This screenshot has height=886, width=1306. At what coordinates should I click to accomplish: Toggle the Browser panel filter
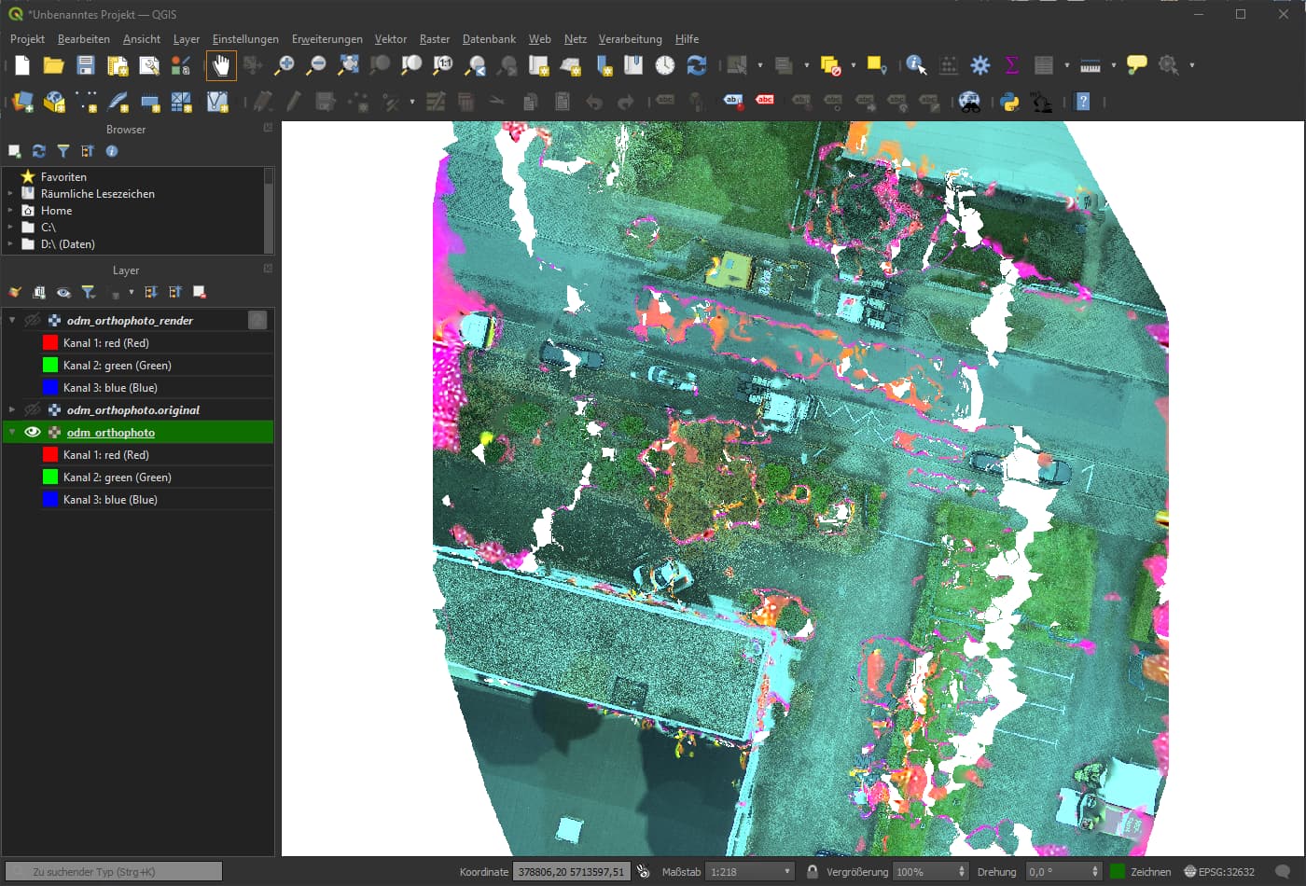[63, 150]
